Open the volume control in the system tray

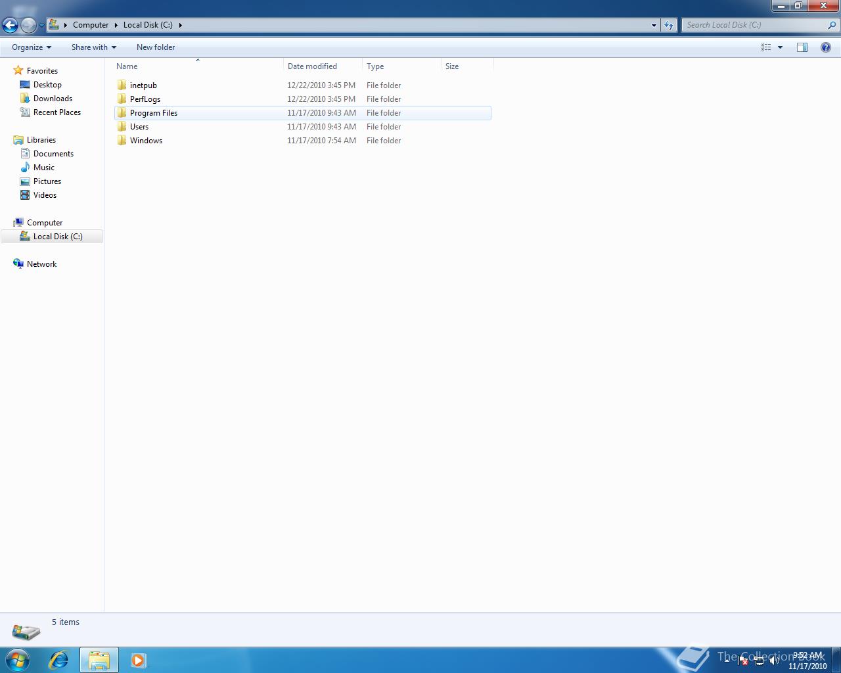[775, 661]
